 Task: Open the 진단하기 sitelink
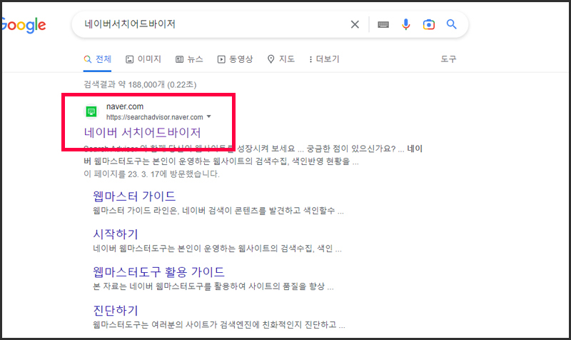tap(116, 310)
